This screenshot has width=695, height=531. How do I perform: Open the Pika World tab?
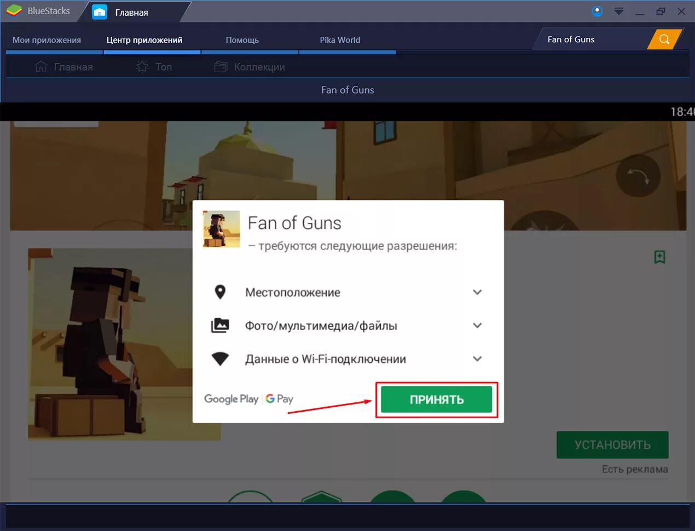[x=340, y=40]
